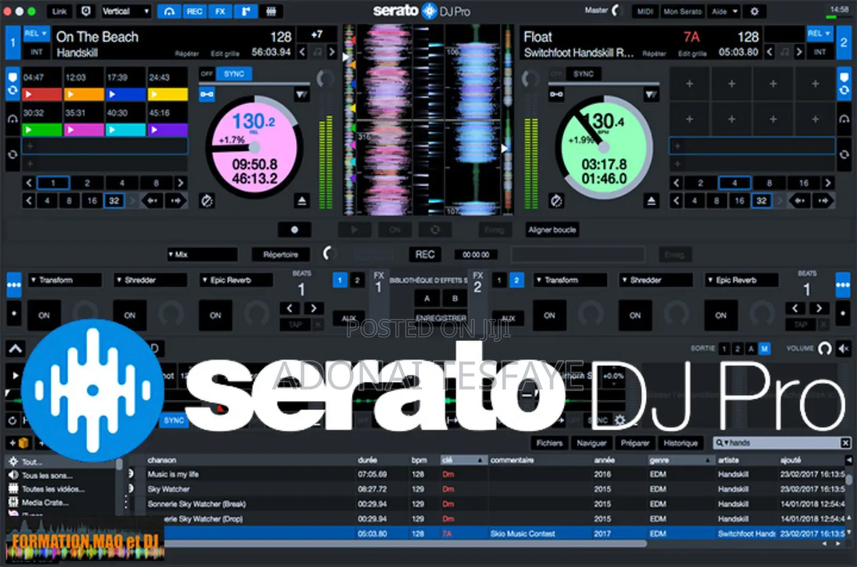
Task: Click Aligner boucle button
Action: coord(552,230)
